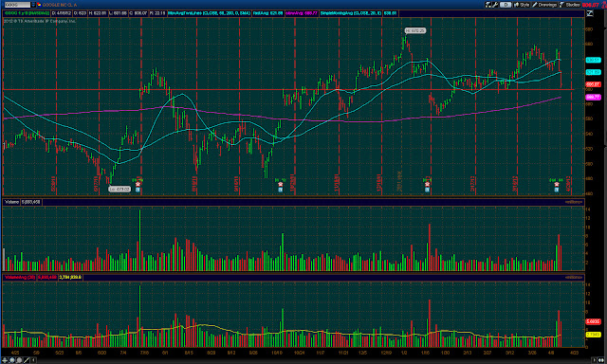The width and height of the screenshot is (607, 364).
Task: Click the red volume value tag on lower axis
Action: point(593,321)
